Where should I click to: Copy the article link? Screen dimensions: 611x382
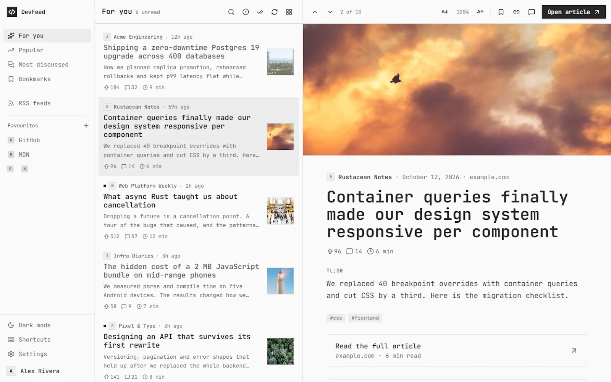coord(516,12)
